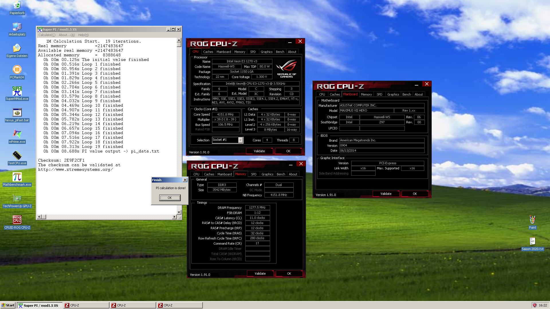This screenshot has height=309, width=550.
Task: Open Mainboard tab in CPU tab window
Action: coord(224,52)
